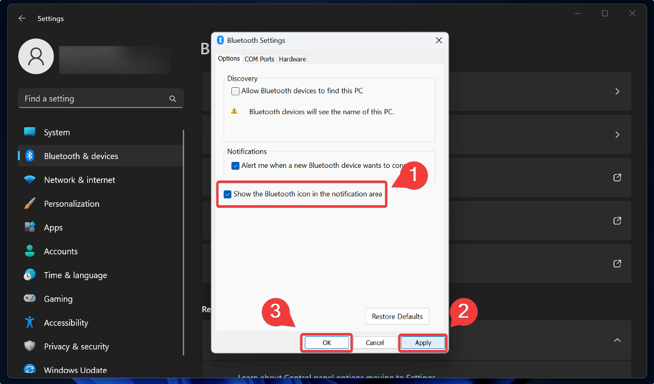Expand the second device row chevron
Screen dimensions: 654x384
pyautogui.click(x=618, y=134)
